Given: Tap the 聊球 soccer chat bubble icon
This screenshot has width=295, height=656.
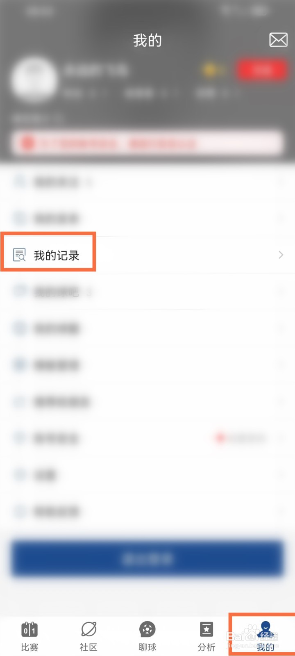Looking at the screenshot, I should (x=147, y=629).
